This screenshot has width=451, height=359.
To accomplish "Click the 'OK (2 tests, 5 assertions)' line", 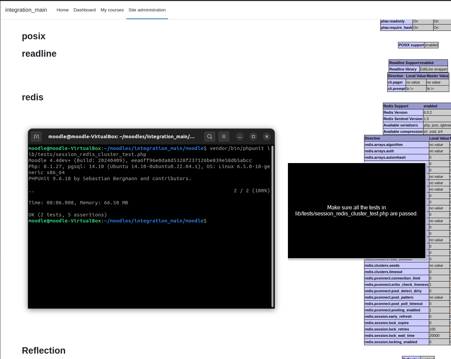I will coord(68,215).
